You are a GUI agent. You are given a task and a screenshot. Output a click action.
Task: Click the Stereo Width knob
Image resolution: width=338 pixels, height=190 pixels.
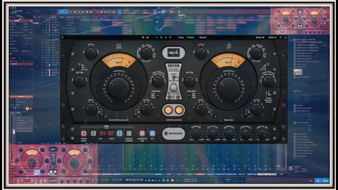coord(246,134)
